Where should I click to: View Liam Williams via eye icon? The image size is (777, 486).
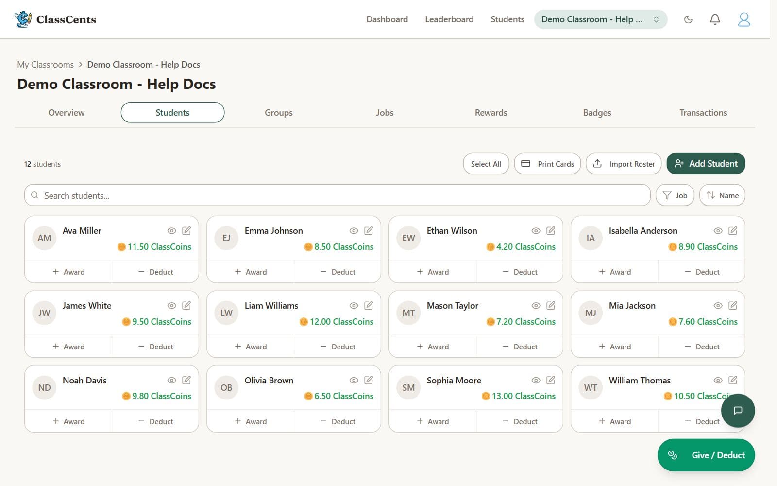point(354,306)
